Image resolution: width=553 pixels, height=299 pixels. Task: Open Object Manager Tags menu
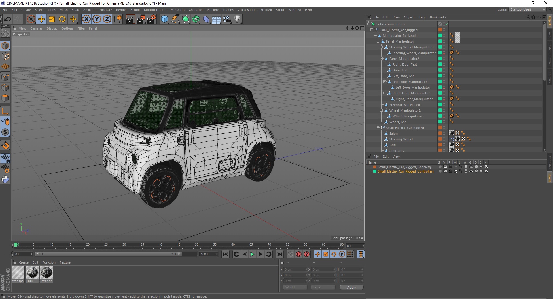[422, 17]
